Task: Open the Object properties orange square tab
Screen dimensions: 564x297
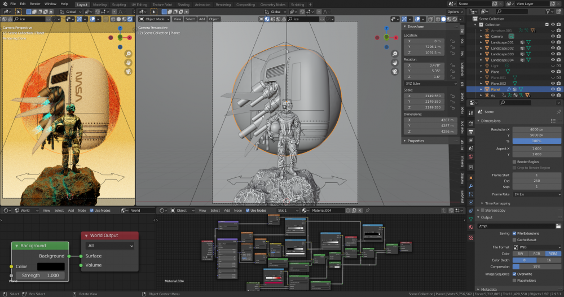Action: click(x=471, y=177)
